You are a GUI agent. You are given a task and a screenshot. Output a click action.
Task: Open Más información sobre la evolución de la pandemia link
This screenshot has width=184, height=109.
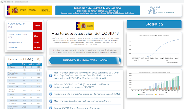pos(87,75)
